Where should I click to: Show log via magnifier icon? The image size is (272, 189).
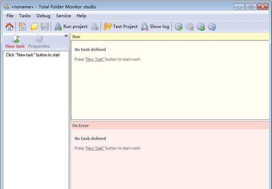click(x=155, y=27)
